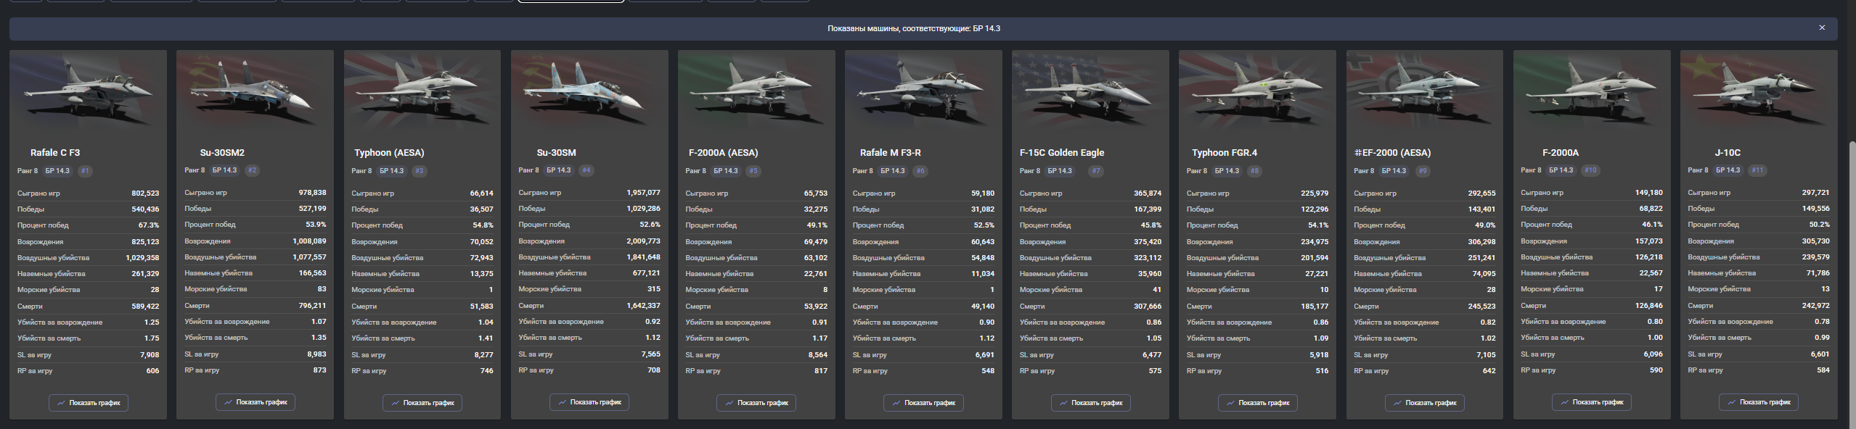Viewport: 1856px width, 429px height.
Task: Show graph for F-15C Golden Eagle
Action: tap(1091, 402)
